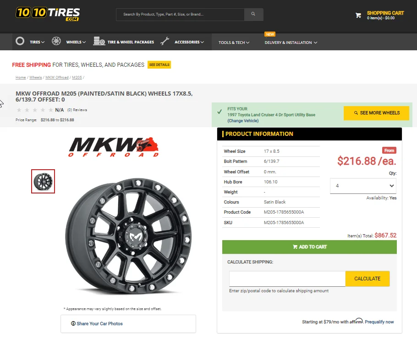Open Tire & Wheel Packages menu item

coord(131,42)
